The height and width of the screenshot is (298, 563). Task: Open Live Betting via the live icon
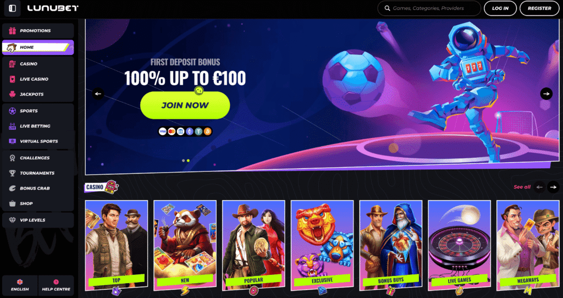tap(13, 126)
